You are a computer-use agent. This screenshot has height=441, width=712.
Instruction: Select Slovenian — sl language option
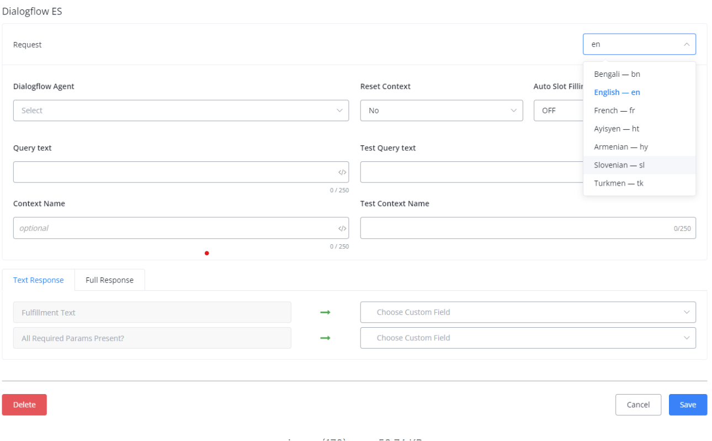click(639, 165)
